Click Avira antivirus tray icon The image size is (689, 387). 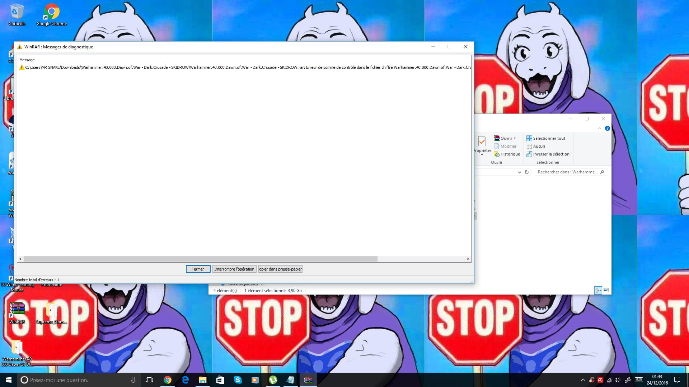tap(600, 380)
